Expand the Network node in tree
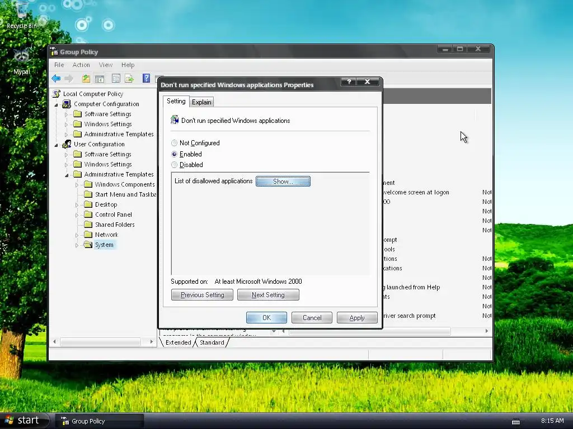Screen dimensions: 573x429 click(77, 235)
